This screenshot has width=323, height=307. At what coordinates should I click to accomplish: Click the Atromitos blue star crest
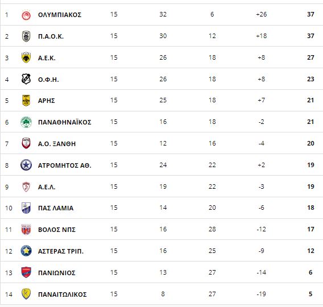click(x=26, y=165)
